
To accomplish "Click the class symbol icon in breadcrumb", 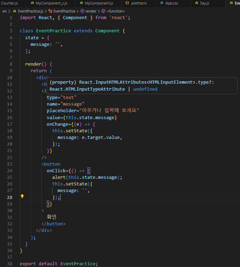I will tap(50, 11).
